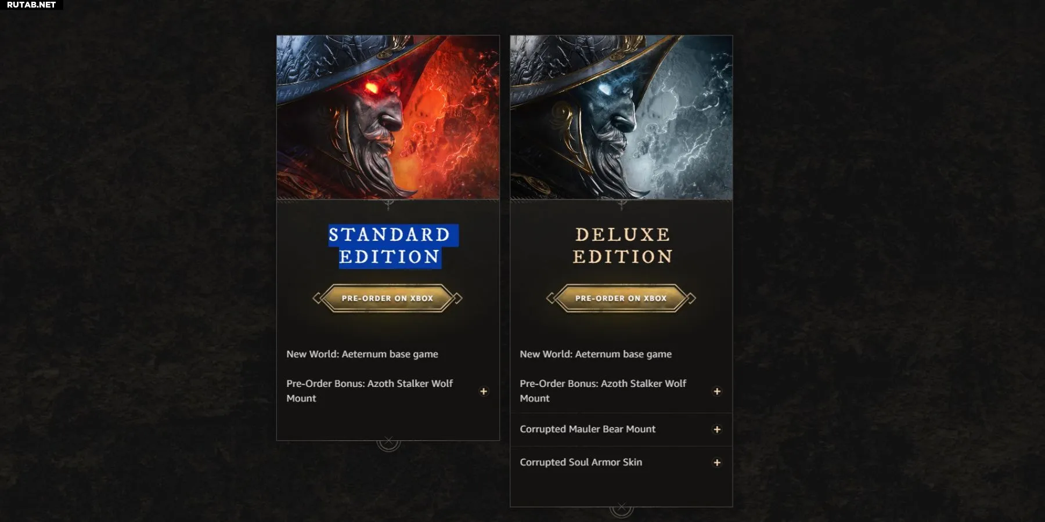Click Pre-Order on Xbox for Deluxe Edition
This screenshot has width=1045, height=522.
pos(621,298)
